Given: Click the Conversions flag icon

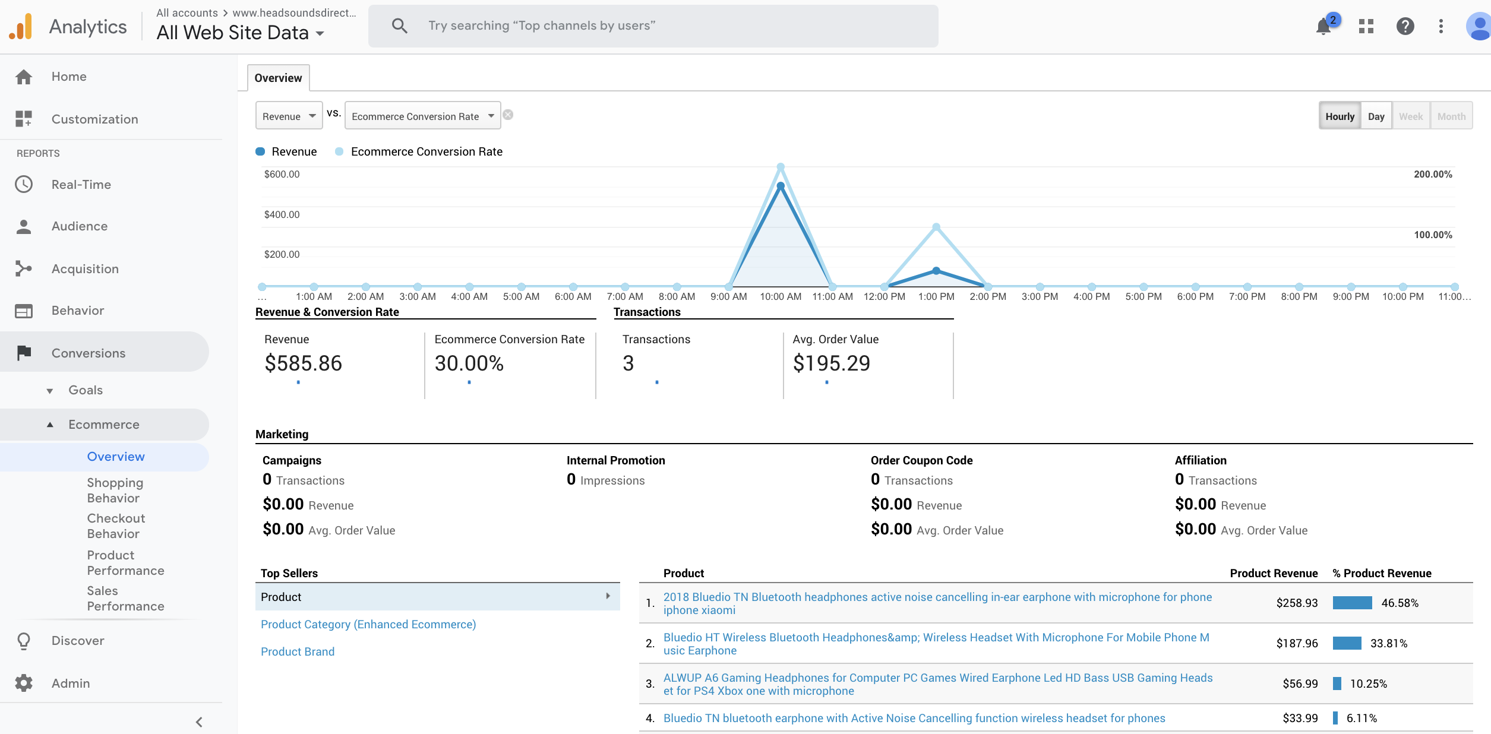Looking at the screenshot, I should [24, 353].
